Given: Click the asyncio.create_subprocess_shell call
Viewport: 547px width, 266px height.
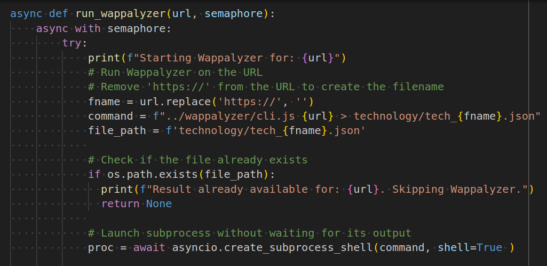Looking at the screenshot, I should coord(272,248).
